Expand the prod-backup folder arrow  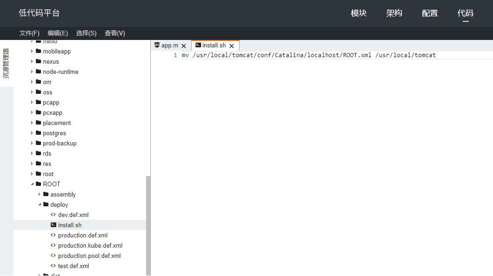(x=32, y=144)
